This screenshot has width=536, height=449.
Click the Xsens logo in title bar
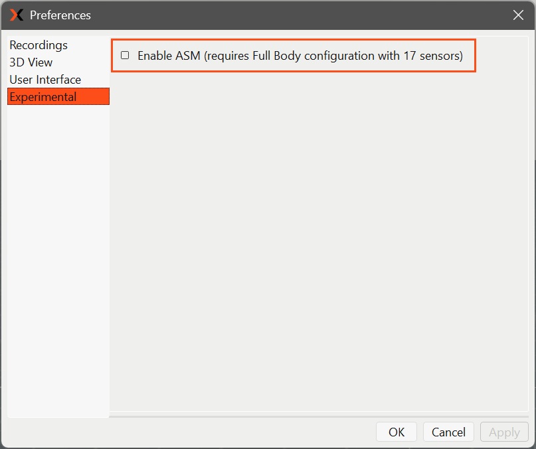tap(17, 15)
